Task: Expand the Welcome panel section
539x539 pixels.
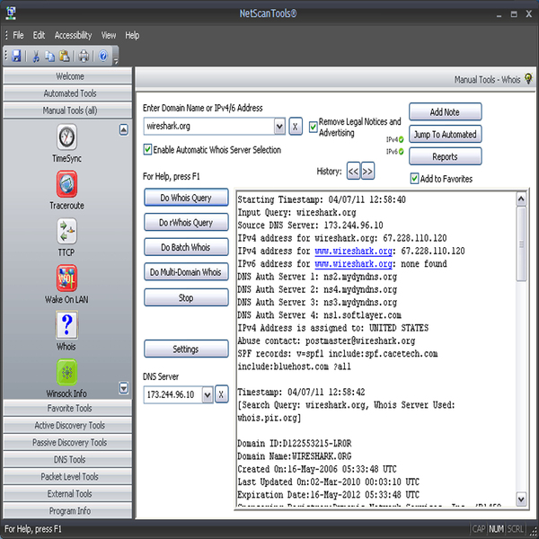Action: tap(67, 76)
